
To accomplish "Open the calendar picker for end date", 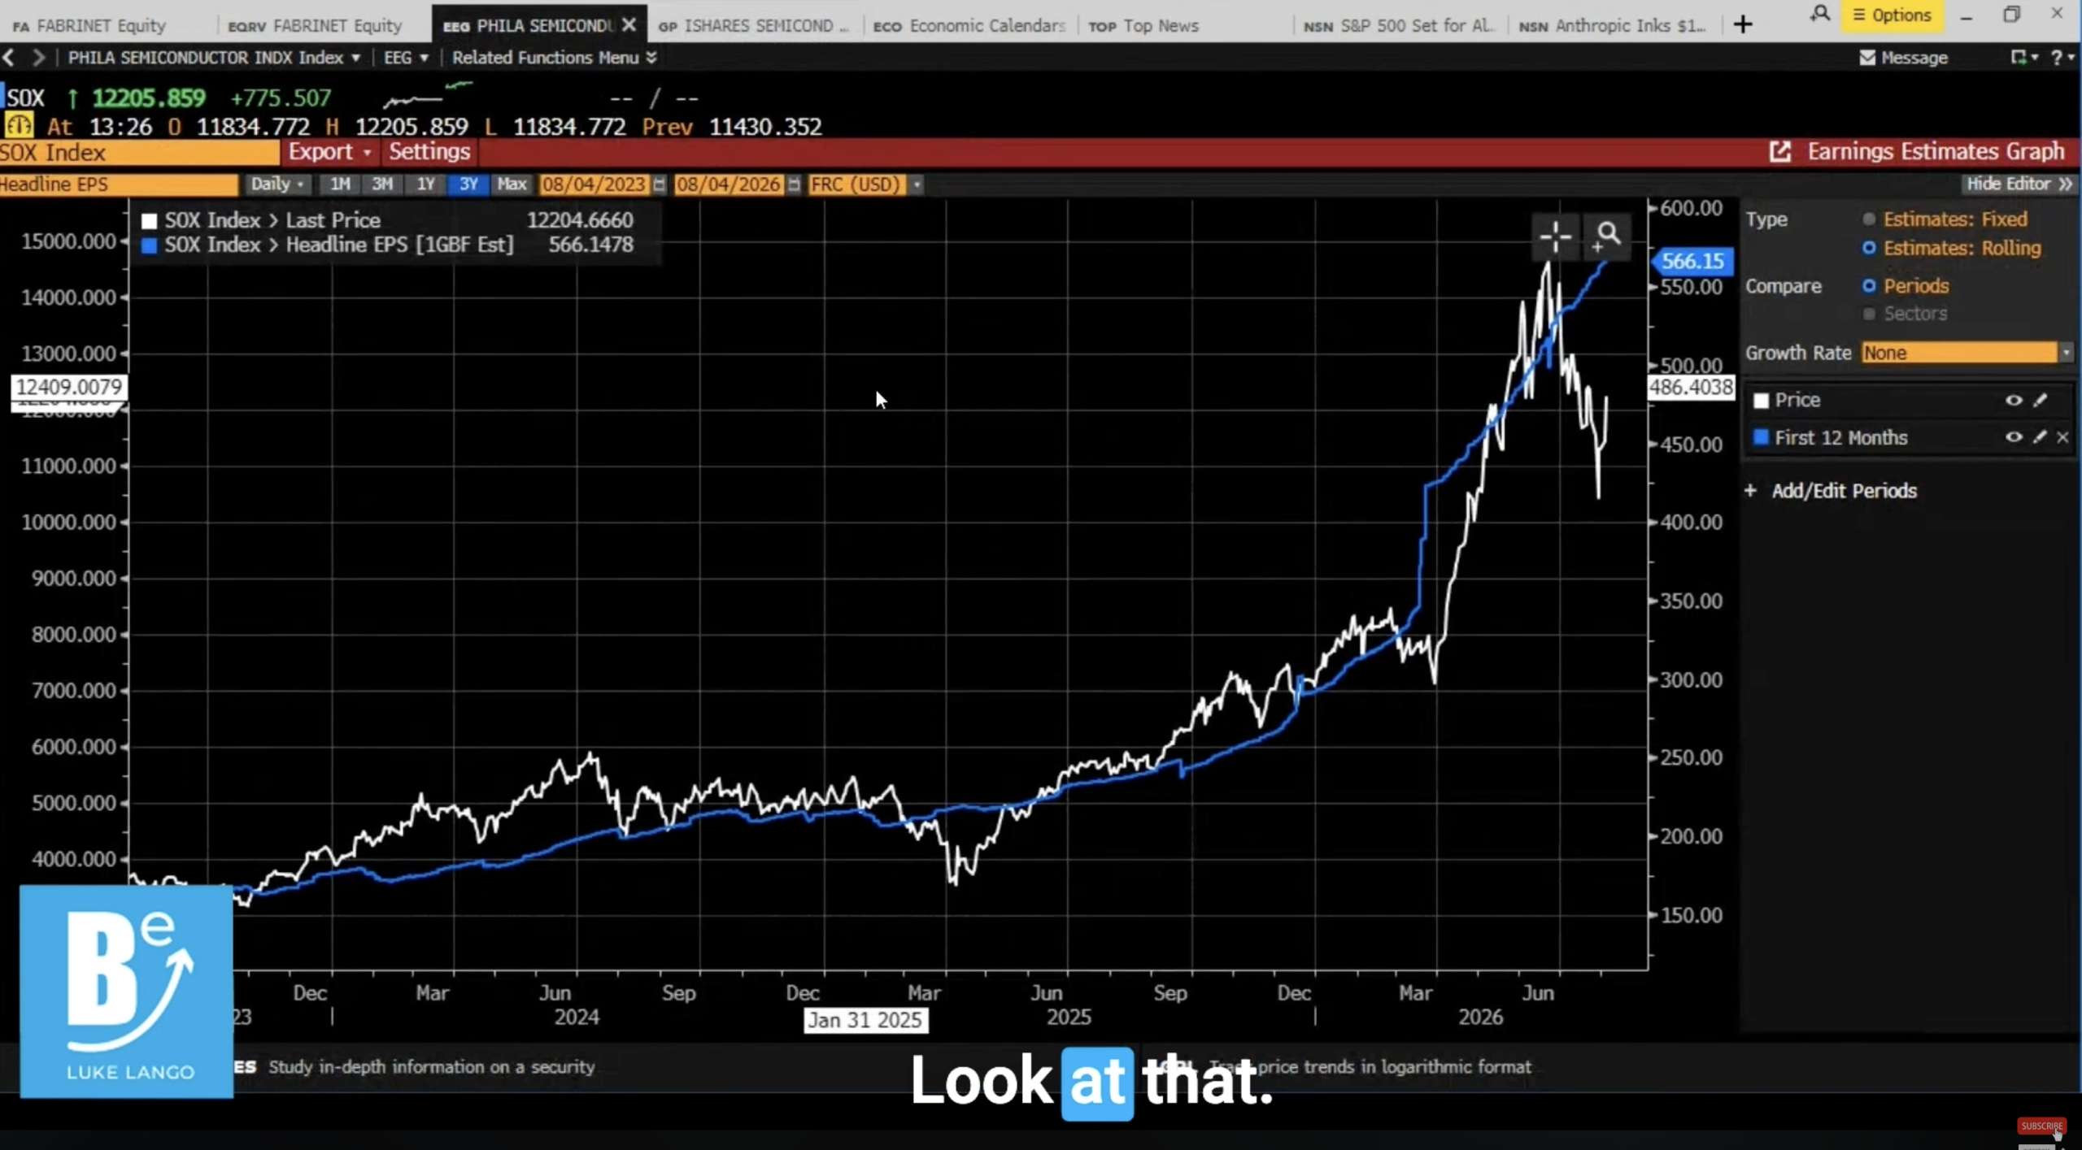I will pyautogui.click(x=794, y=185).
